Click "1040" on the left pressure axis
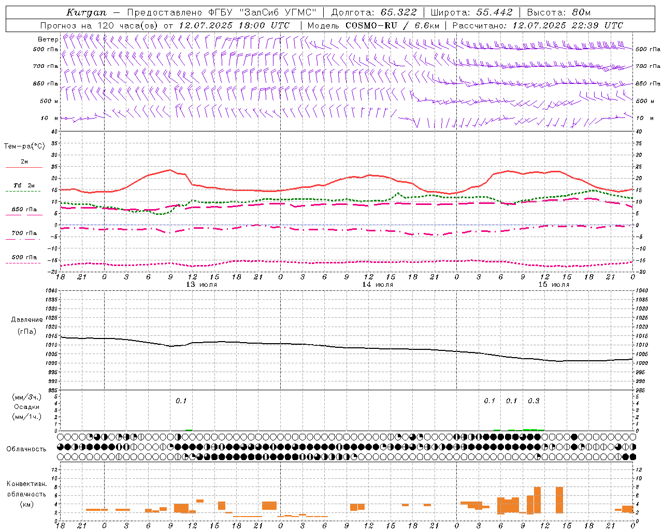The height and width of the screenshot is (530, 663). [x=52, y=291]
